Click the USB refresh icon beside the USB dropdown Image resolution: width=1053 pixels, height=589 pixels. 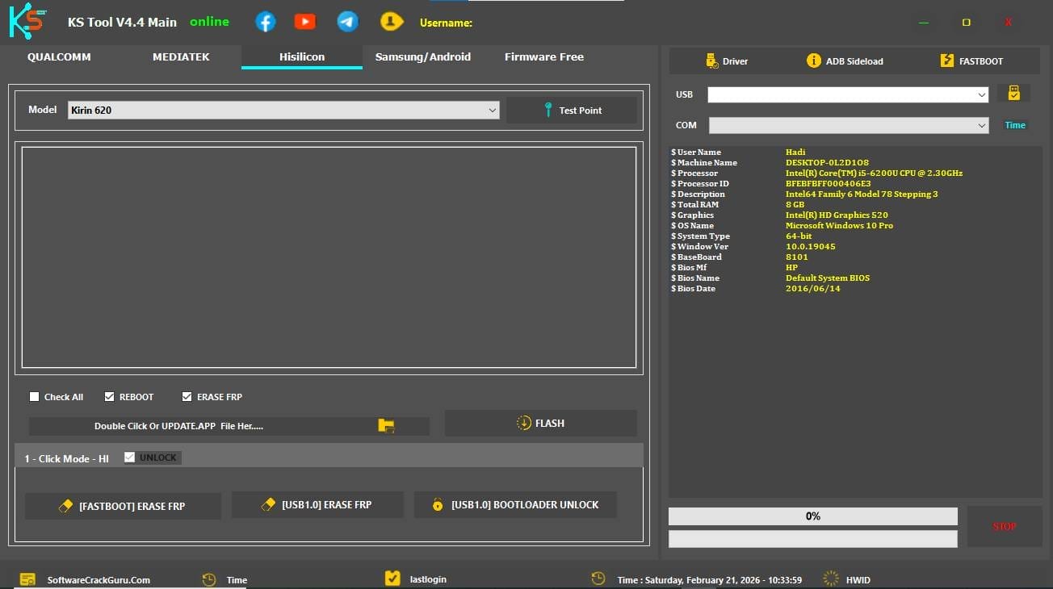pos(1014,93)
